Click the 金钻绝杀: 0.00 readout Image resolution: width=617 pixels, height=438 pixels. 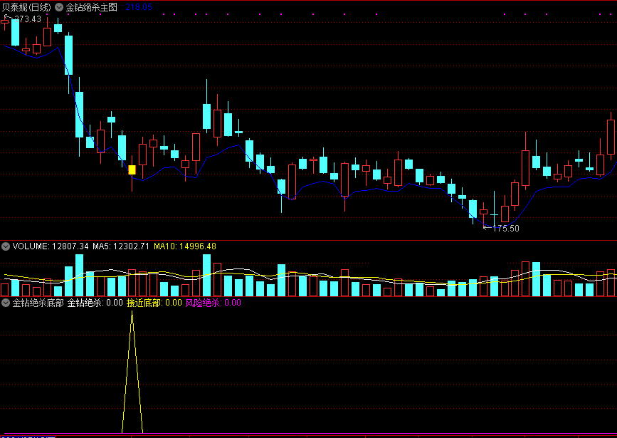click(95, 303)
